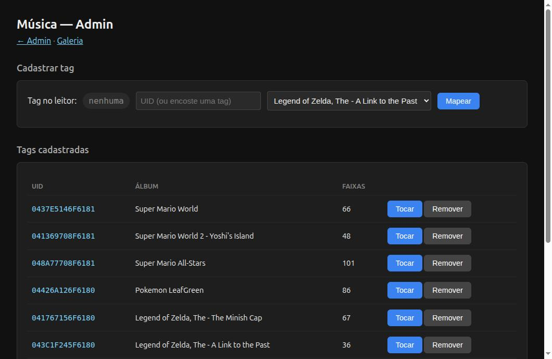
Task: Click the track count 86
Action: [346, 290]
